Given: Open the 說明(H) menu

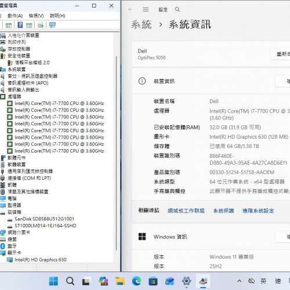Looking at the screenshot, I should pyautogui.click(x=57, y=16).
